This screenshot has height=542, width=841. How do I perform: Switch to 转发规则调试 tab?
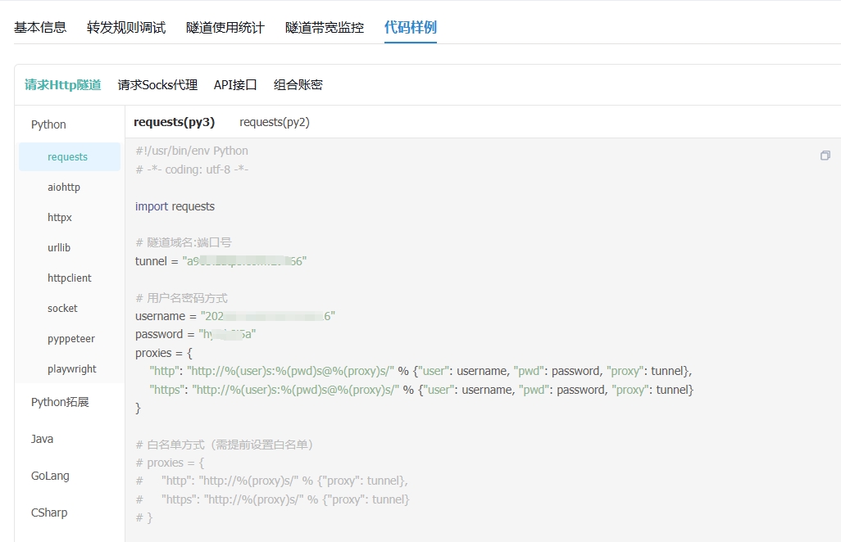tap(126, 27)
